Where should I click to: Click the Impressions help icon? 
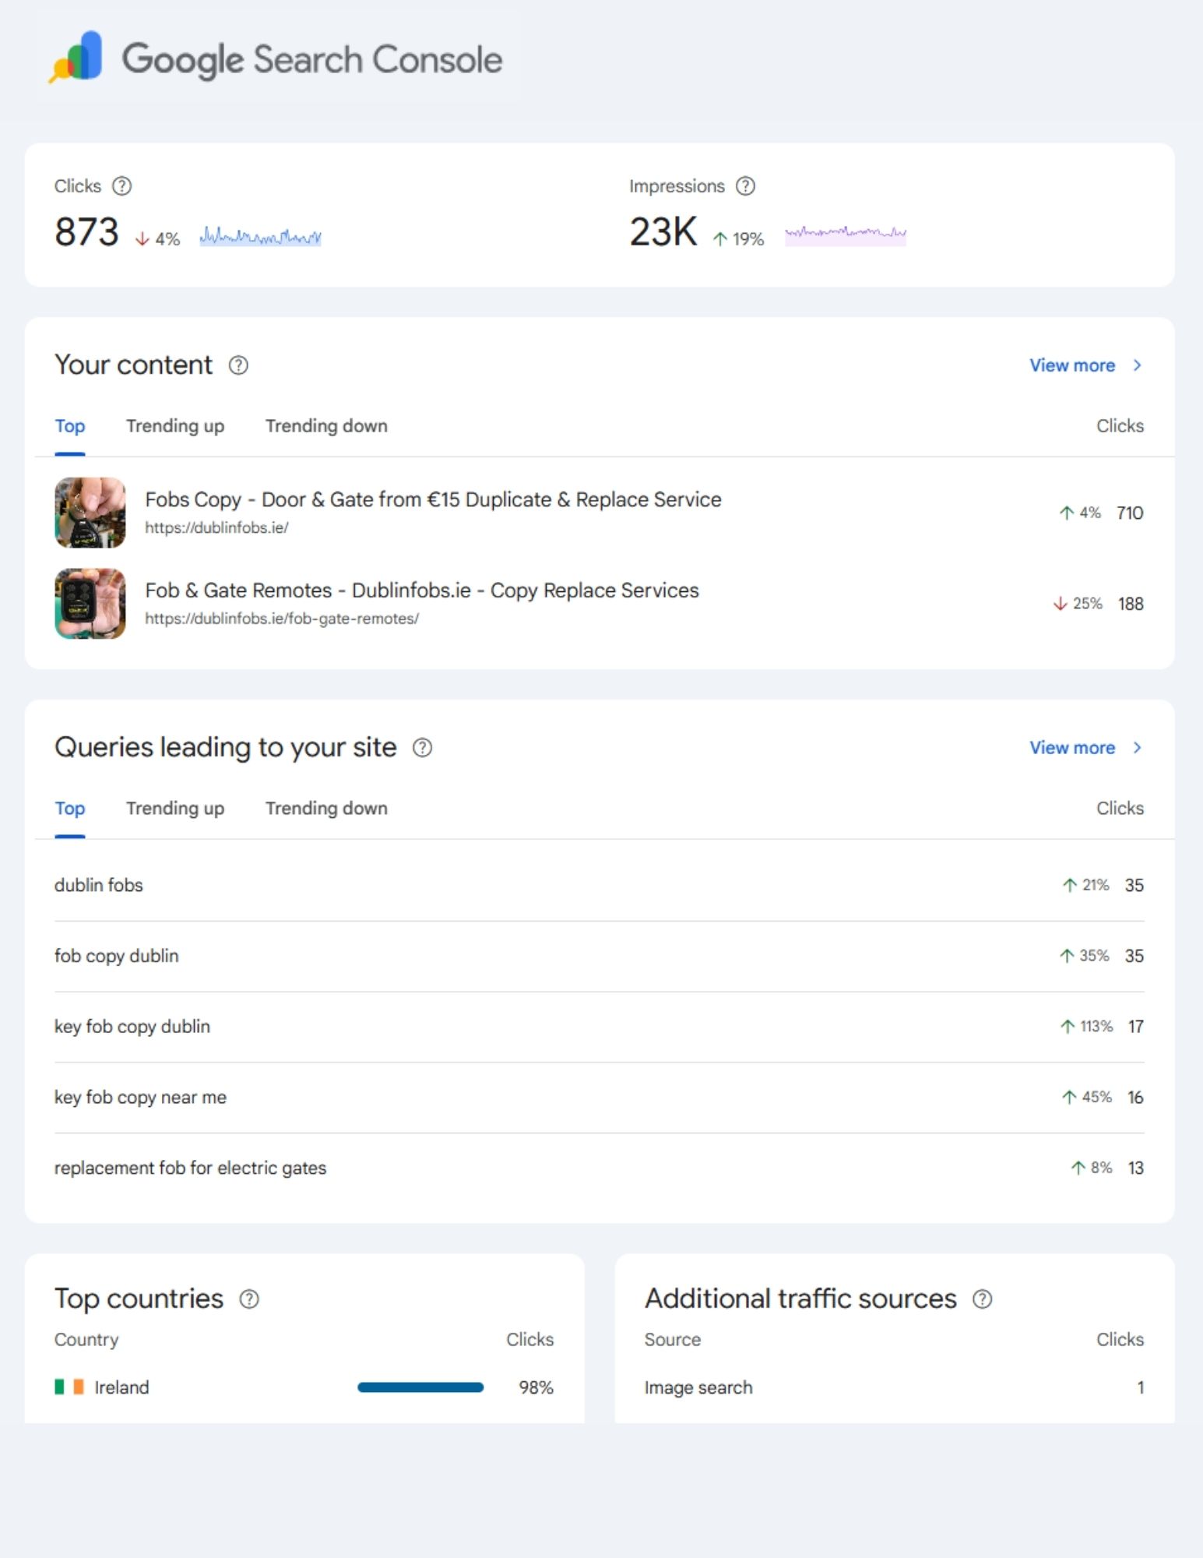tap(746, 186)
